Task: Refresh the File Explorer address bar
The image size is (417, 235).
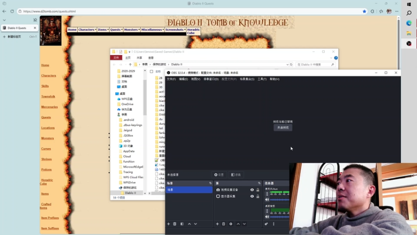Action: 291,64
